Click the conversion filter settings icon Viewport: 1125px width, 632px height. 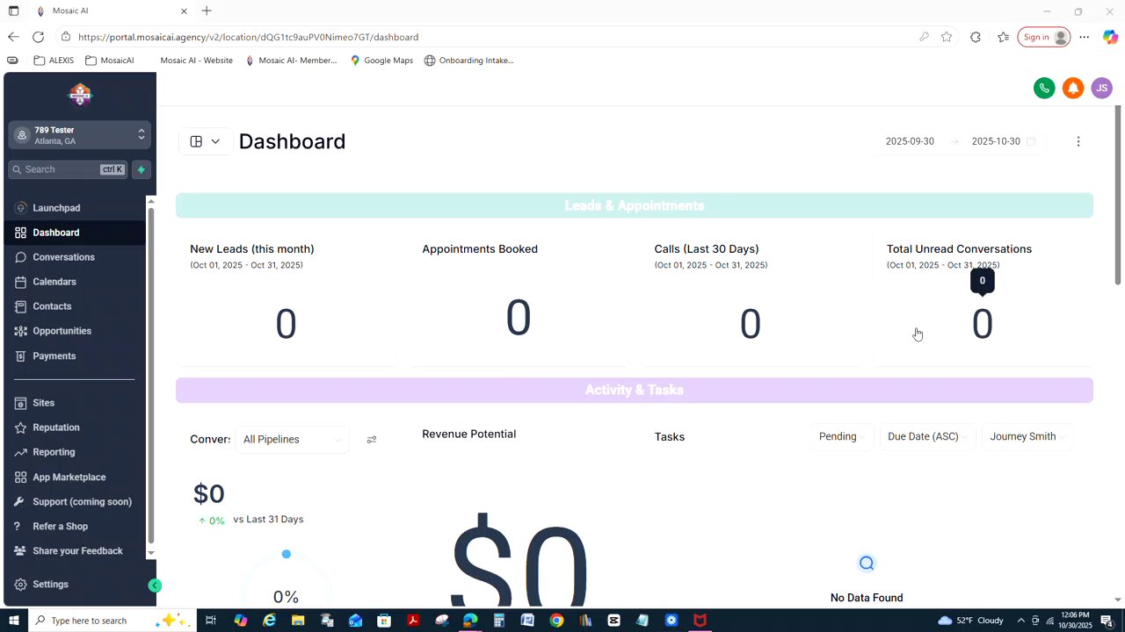click(x=372, y=440)
